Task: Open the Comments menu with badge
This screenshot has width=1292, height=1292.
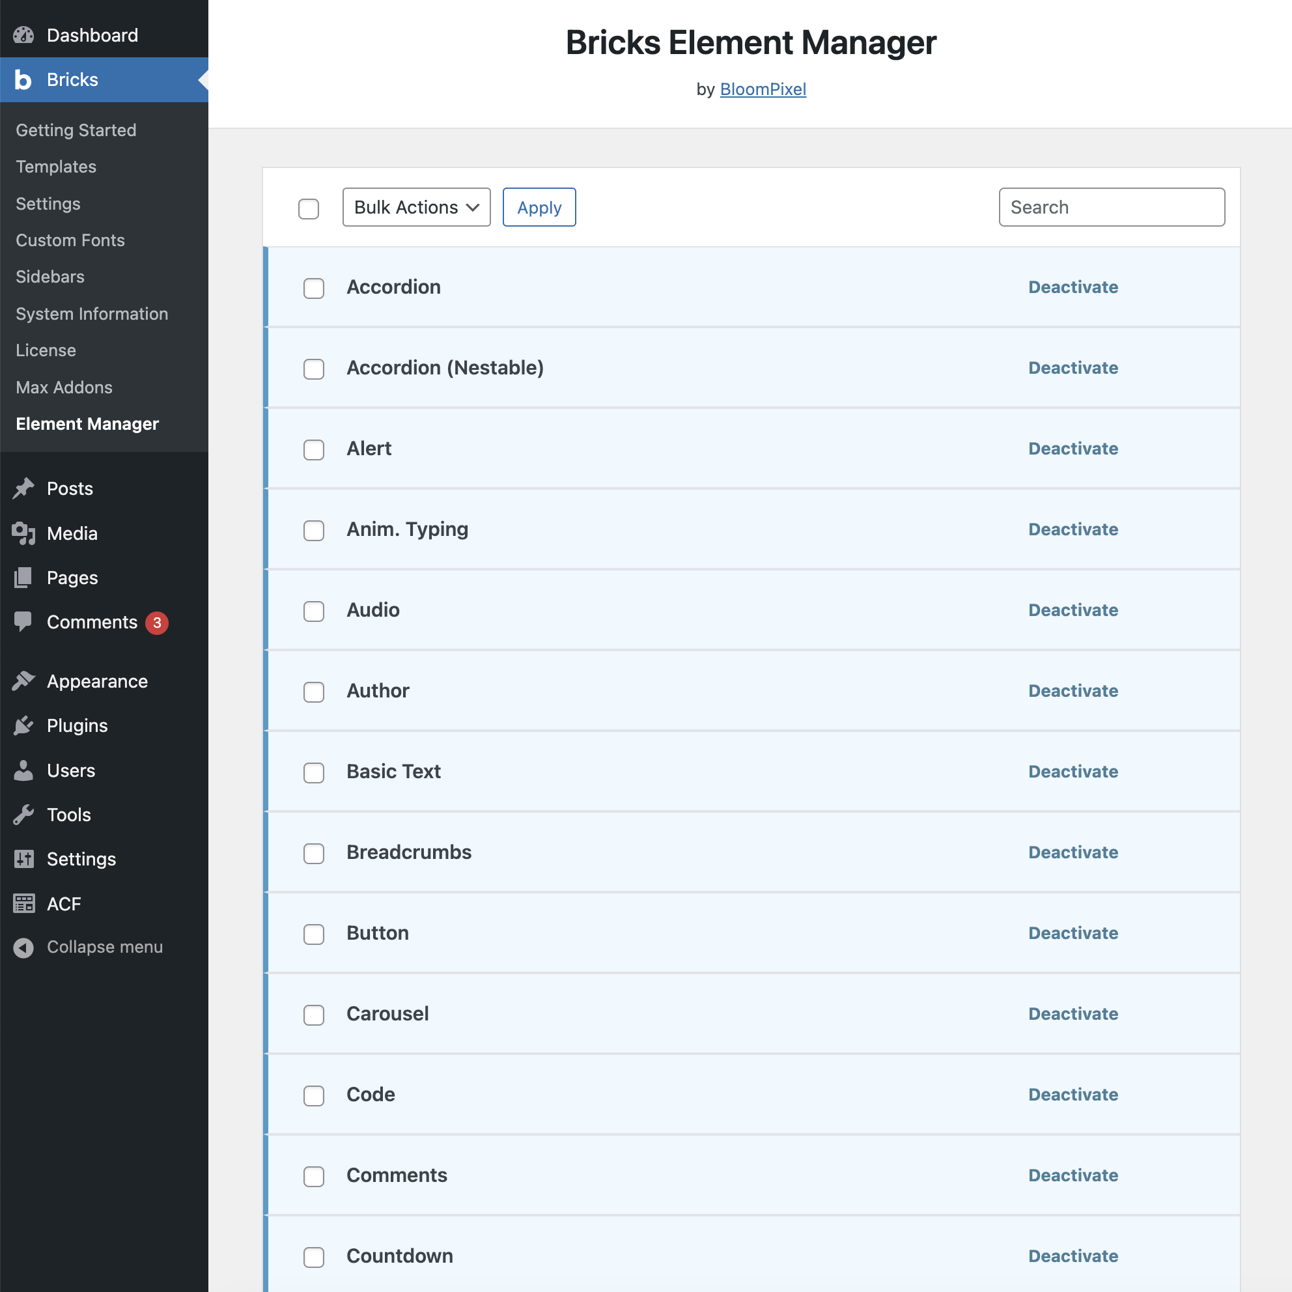Action: 92,622
